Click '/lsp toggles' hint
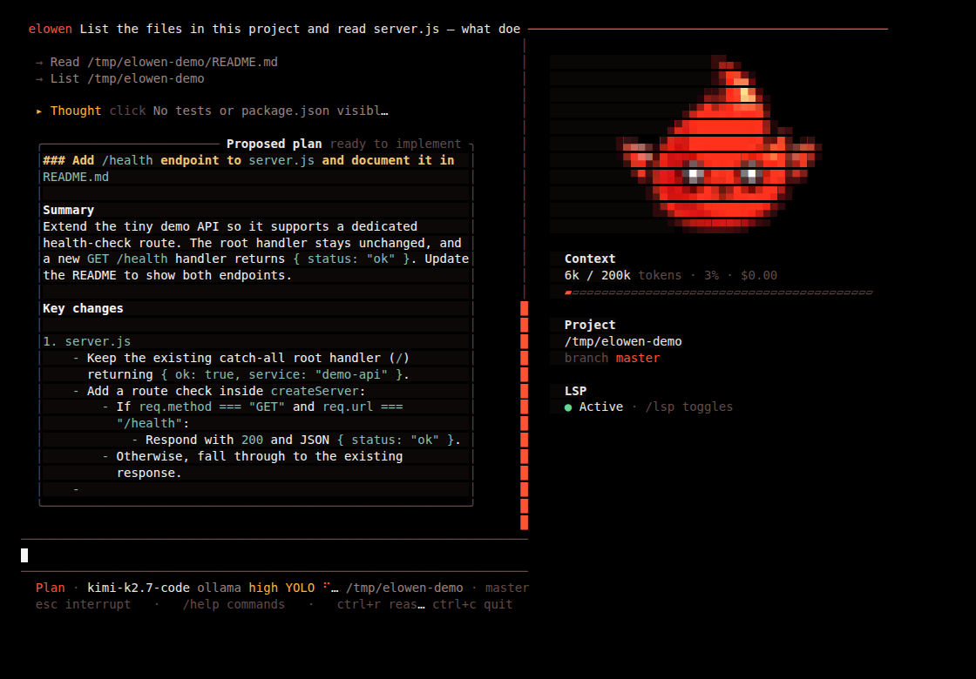The height and width of the screenshot is (679, 976). tap(689, 407)
